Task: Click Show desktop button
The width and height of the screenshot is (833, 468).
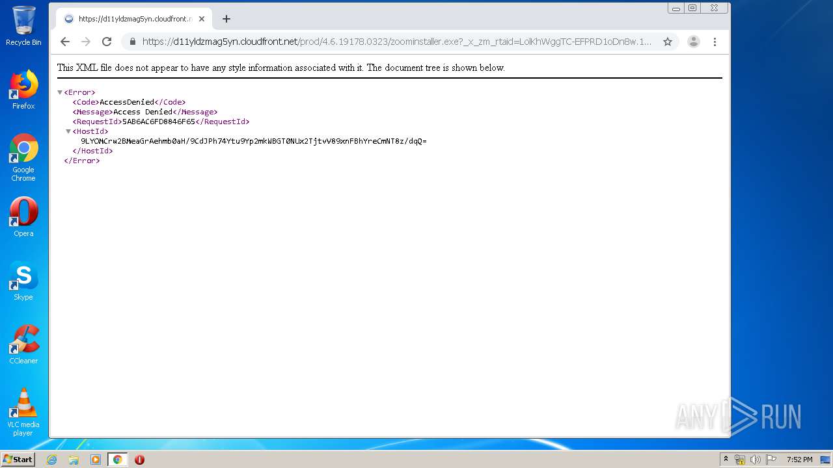Action: (826, 460)
